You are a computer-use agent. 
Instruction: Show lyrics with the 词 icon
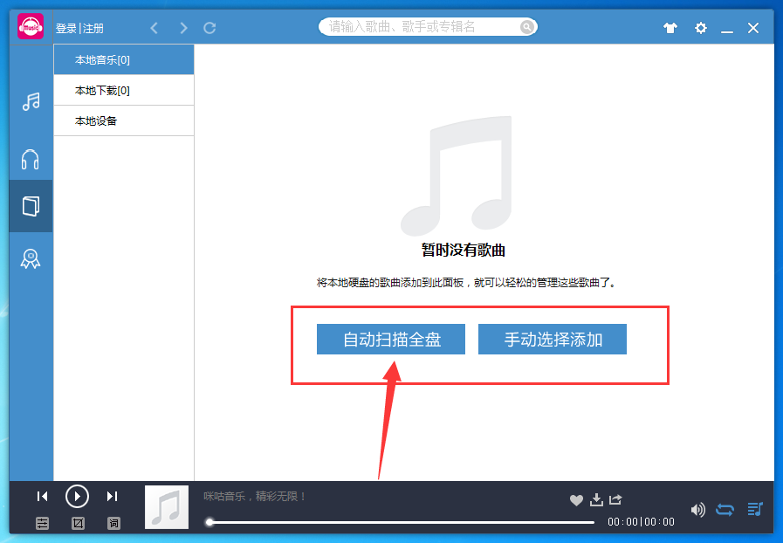point(113,524)
